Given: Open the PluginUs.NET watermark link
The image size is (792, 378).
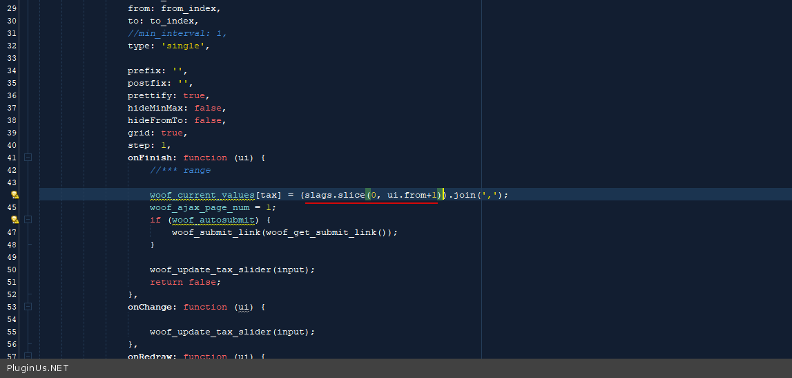Looking at the screenshot, I should 38,368.
